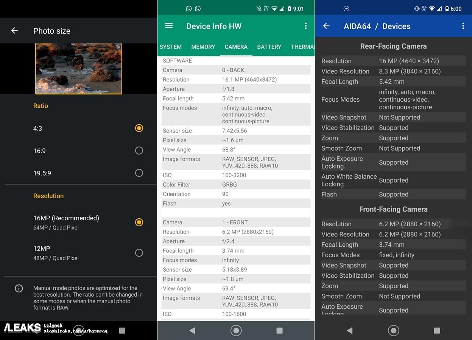This screenshot has height=340, width=472.
Task: Tap the AIDA64 / Devices title
Action: coord(377,26)
